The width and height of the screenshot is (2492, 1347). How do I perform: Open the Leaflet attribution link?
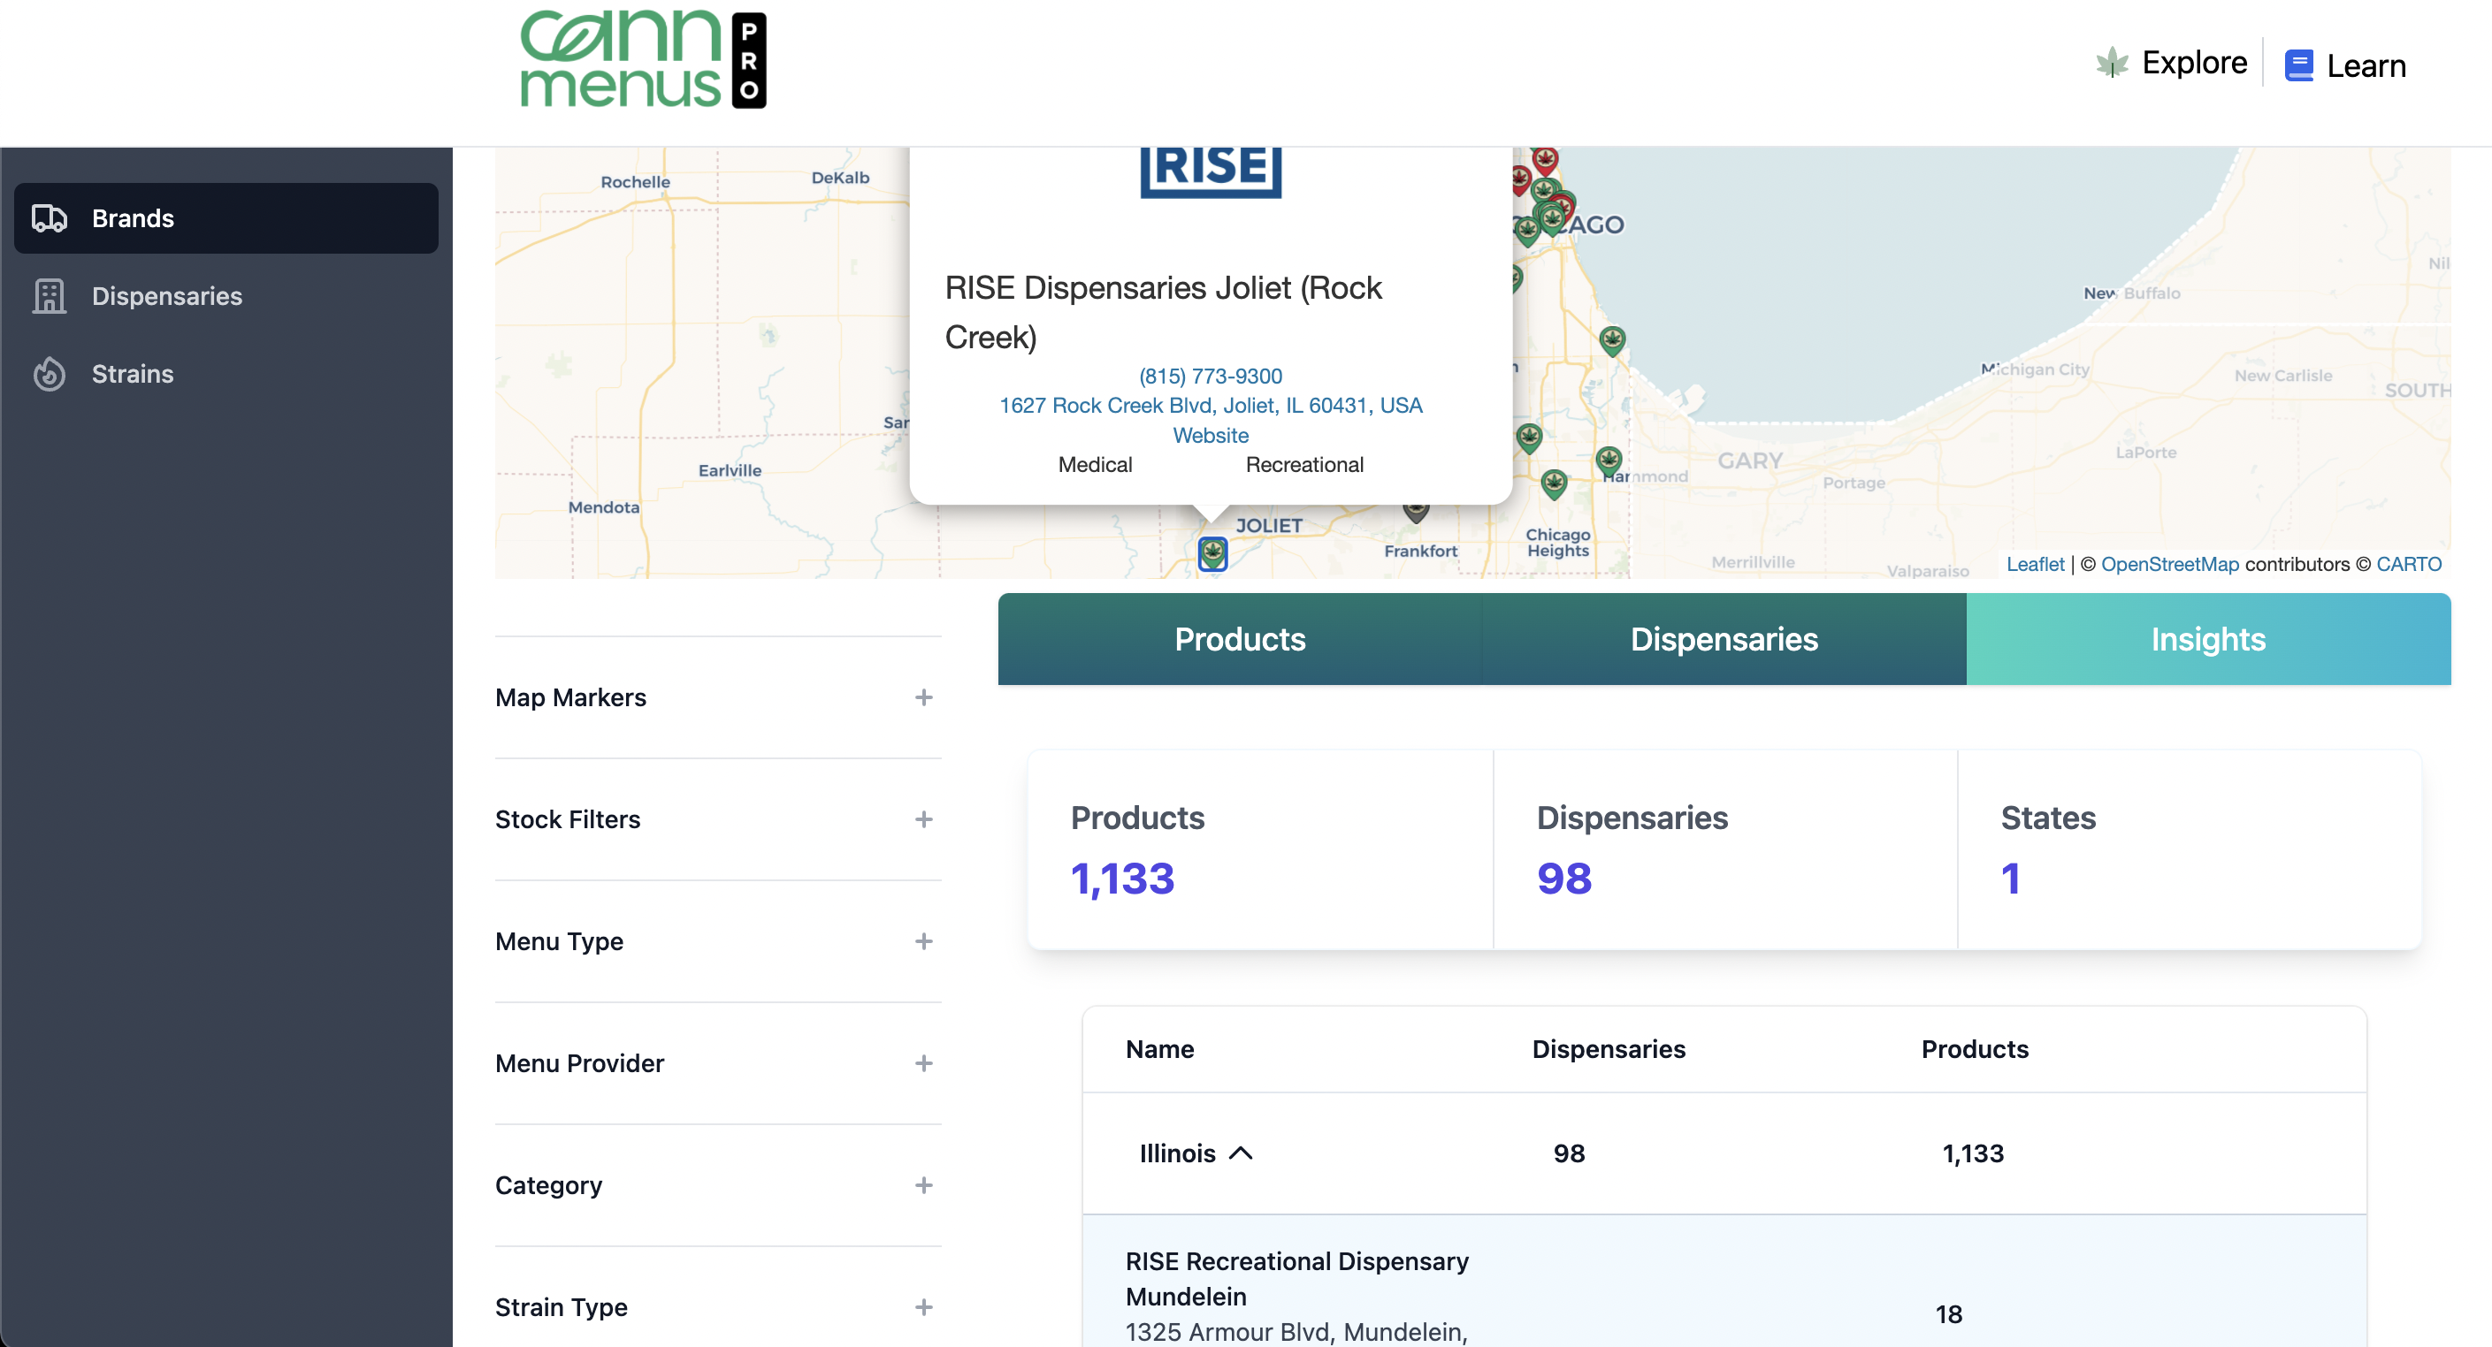click(2035, 564)
